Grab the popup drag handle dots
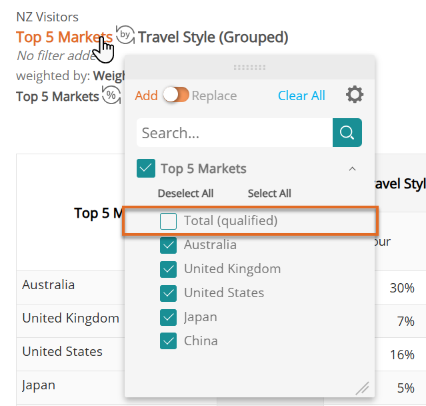This screenshot has width=426, height=406. coord(250,67)
